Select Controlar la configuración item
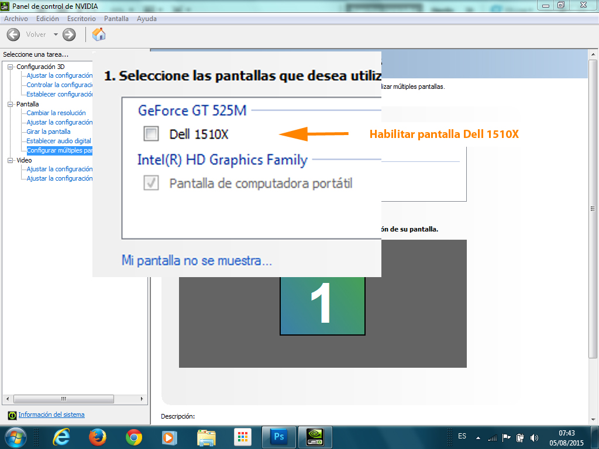 [x=60, y=85]
